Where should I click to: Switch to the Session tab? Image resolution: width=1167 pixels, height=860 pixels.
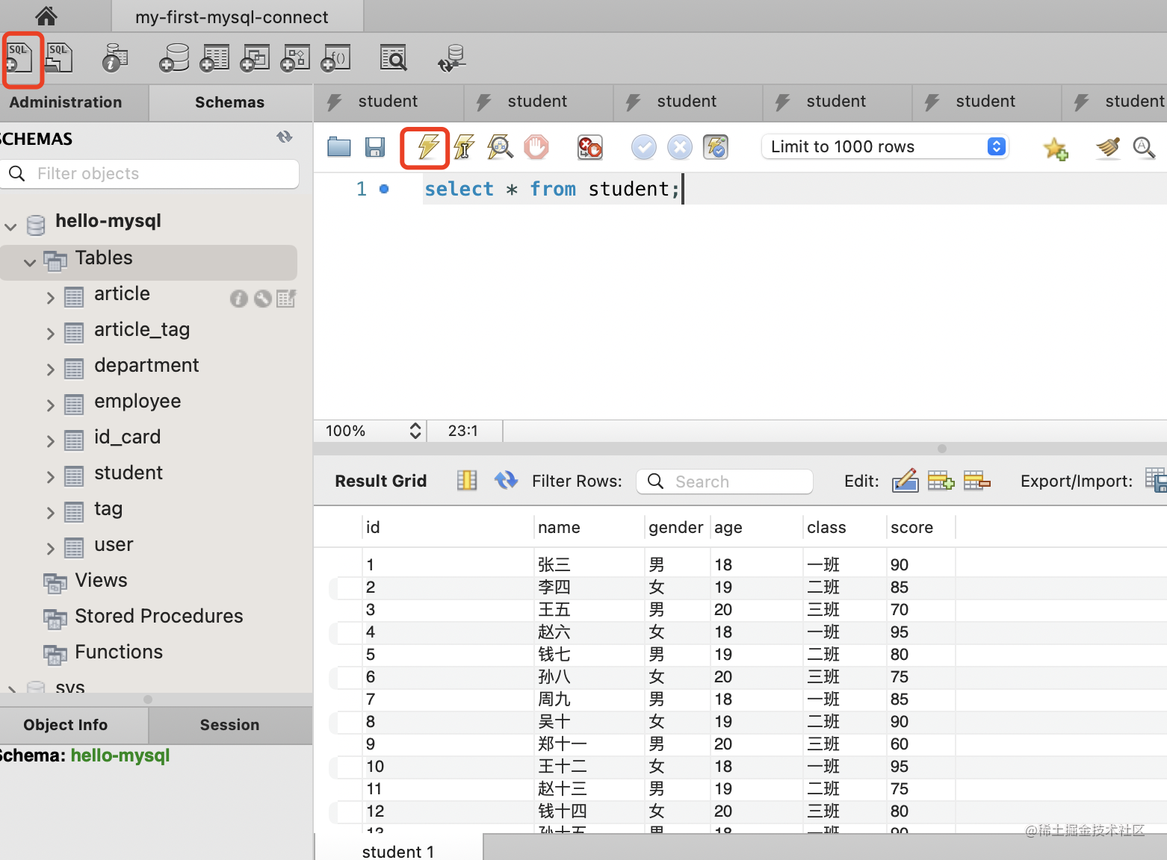229,725
